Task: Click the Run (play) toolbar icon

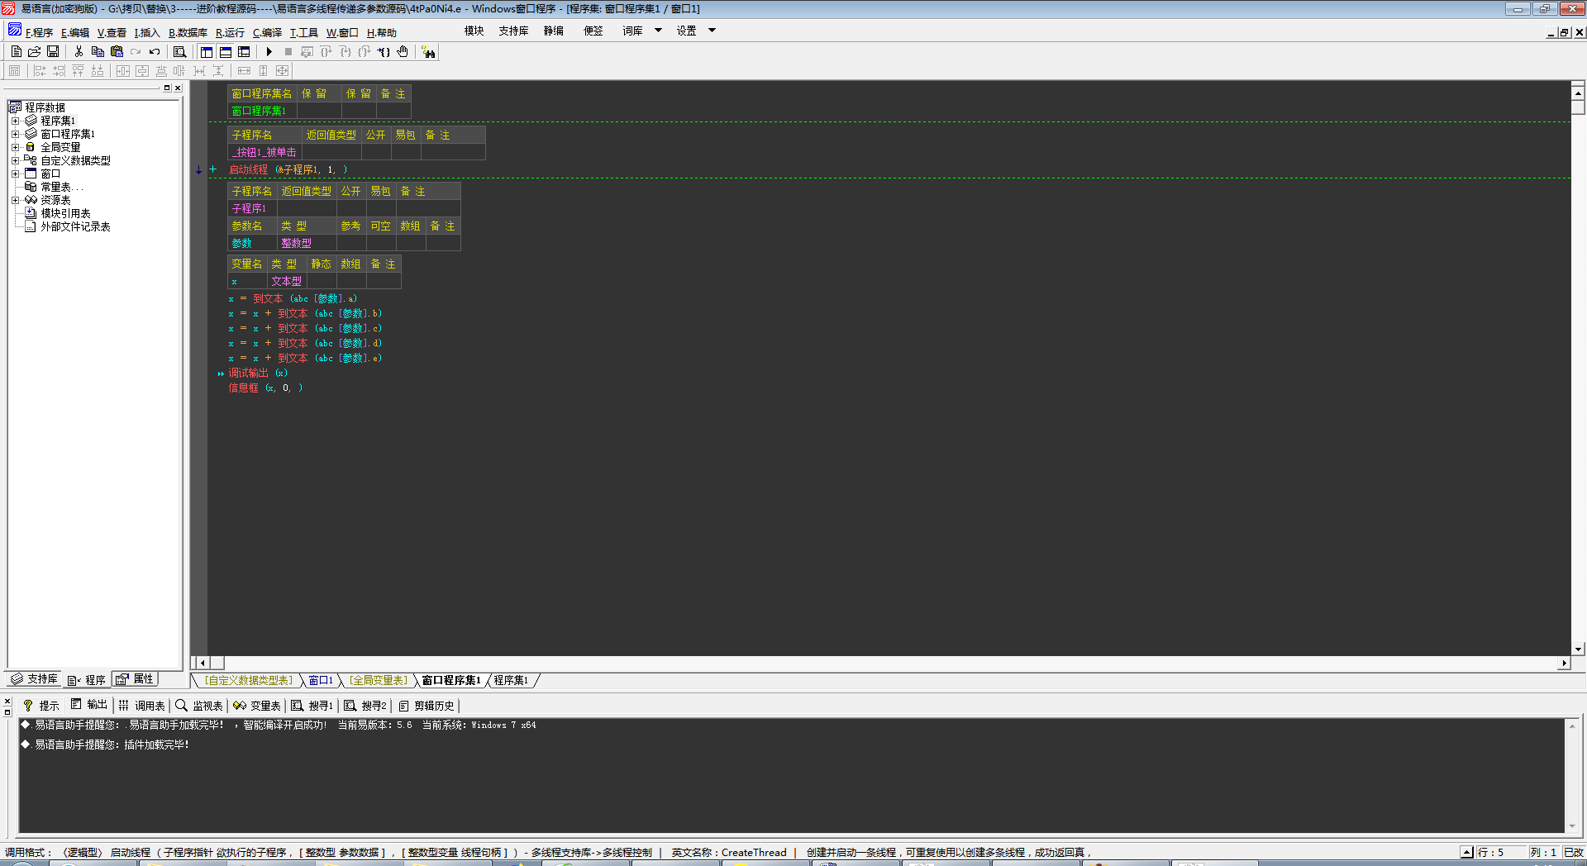Action: (x=269, y=52)
